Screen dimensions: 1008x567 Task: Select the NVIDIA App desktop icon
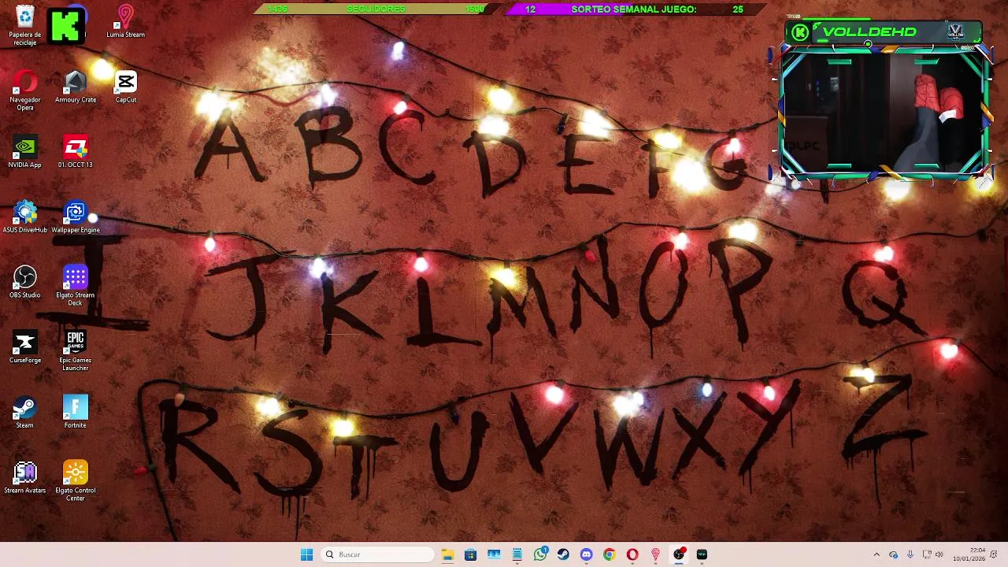25,153
